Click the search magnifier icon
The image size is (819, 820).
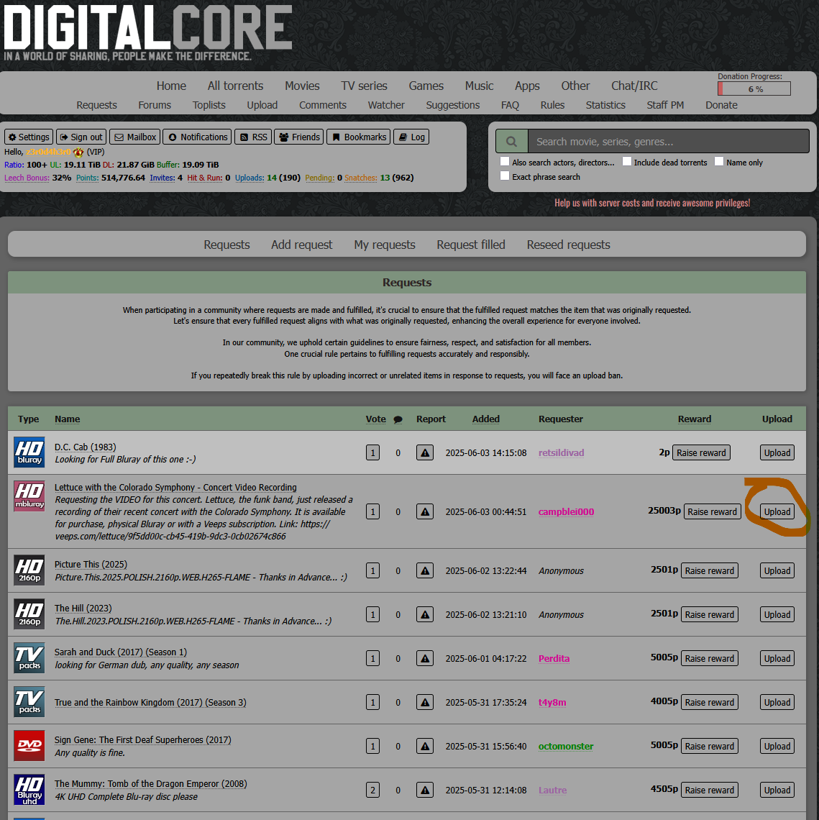pyautogui.click(x=511, y=142)
